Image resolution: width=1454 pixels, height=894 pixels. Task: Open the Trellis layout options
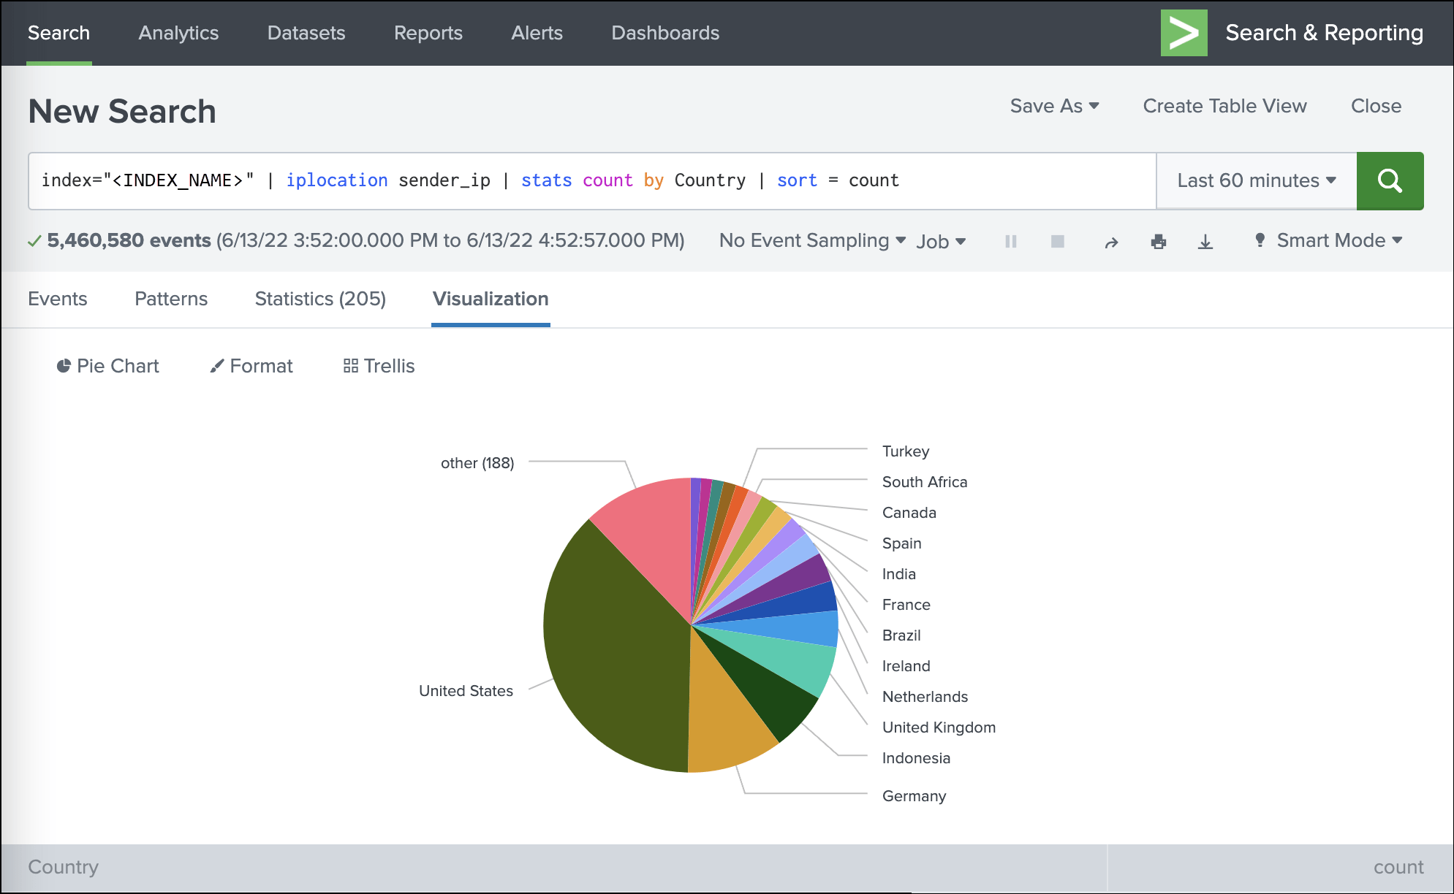[379, 366]
